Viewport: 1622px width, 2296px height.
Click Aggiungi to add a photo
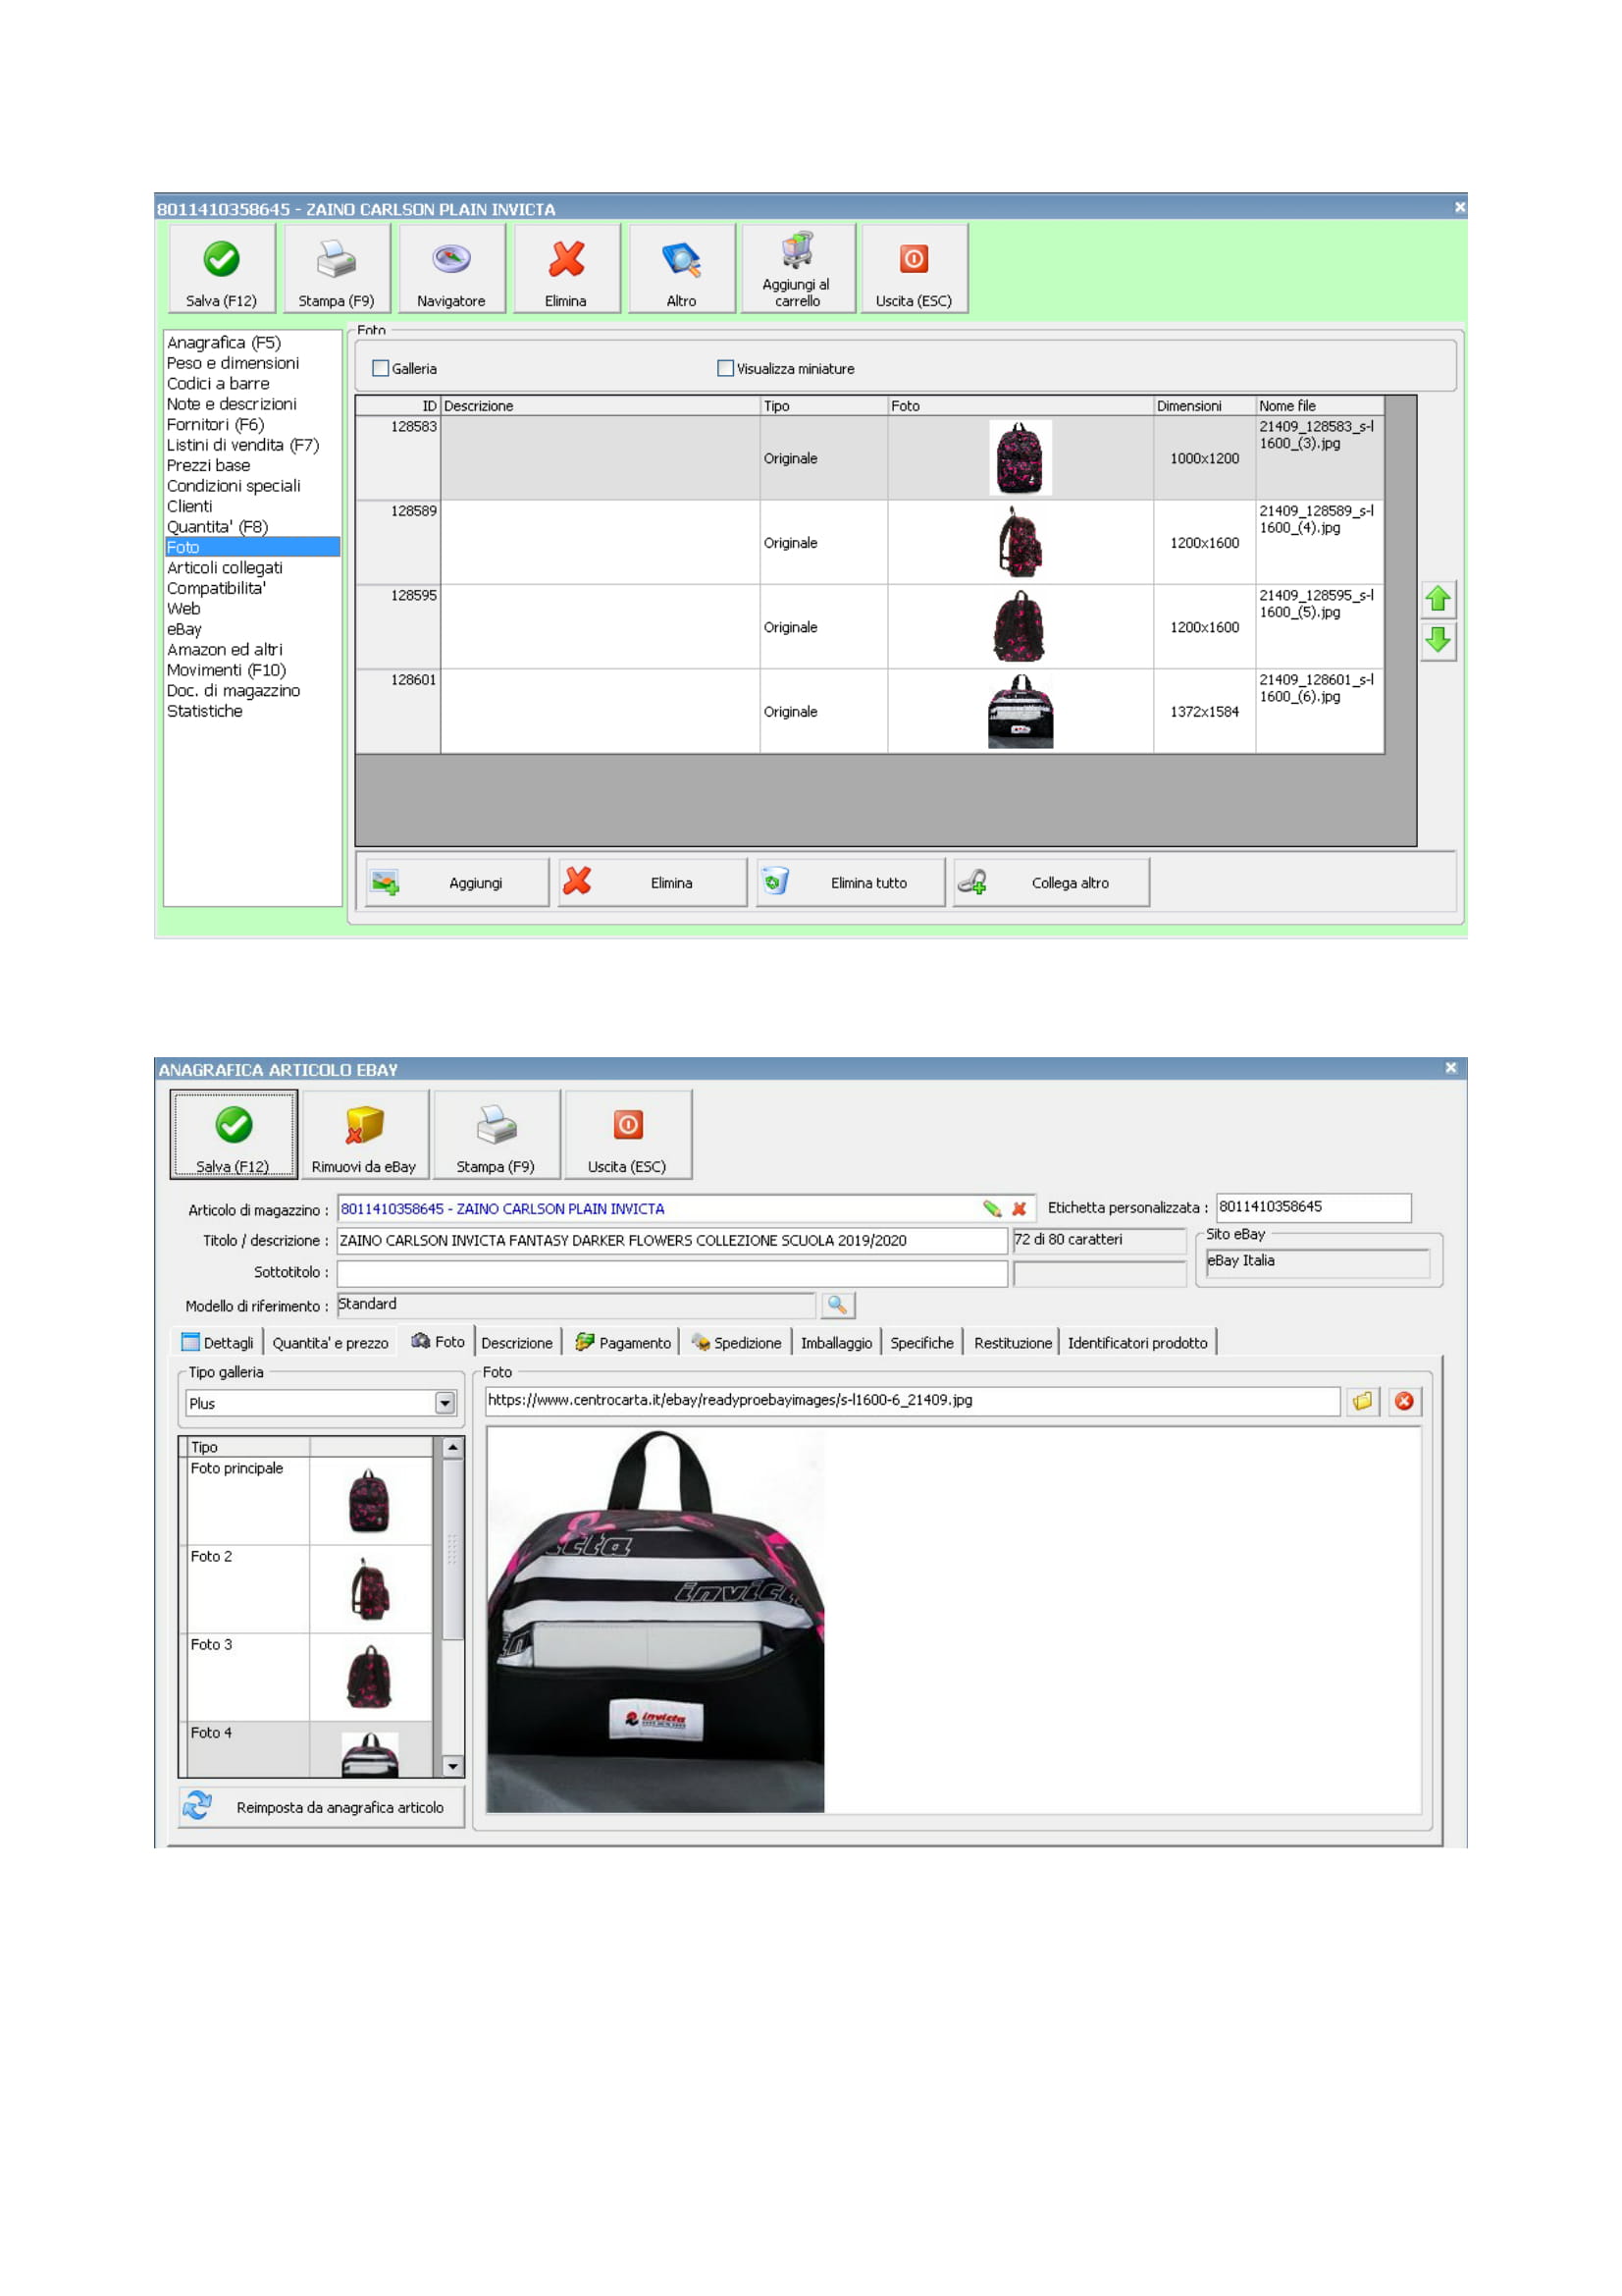point(456,882)
